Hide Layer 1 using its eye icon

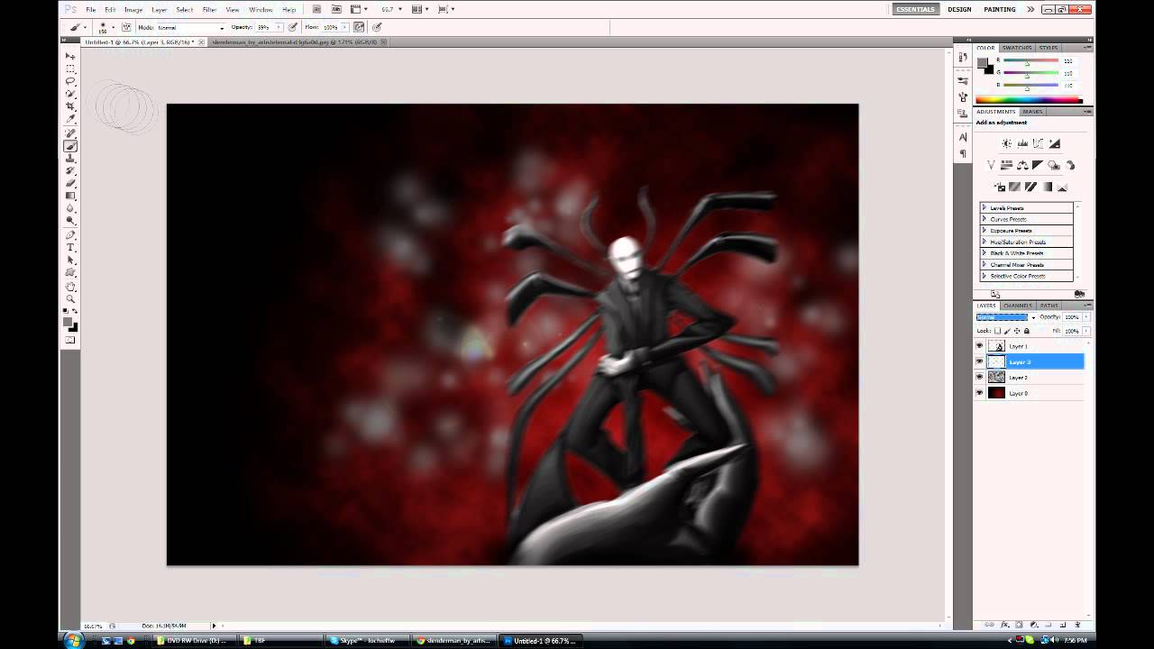tap(980, 346)
